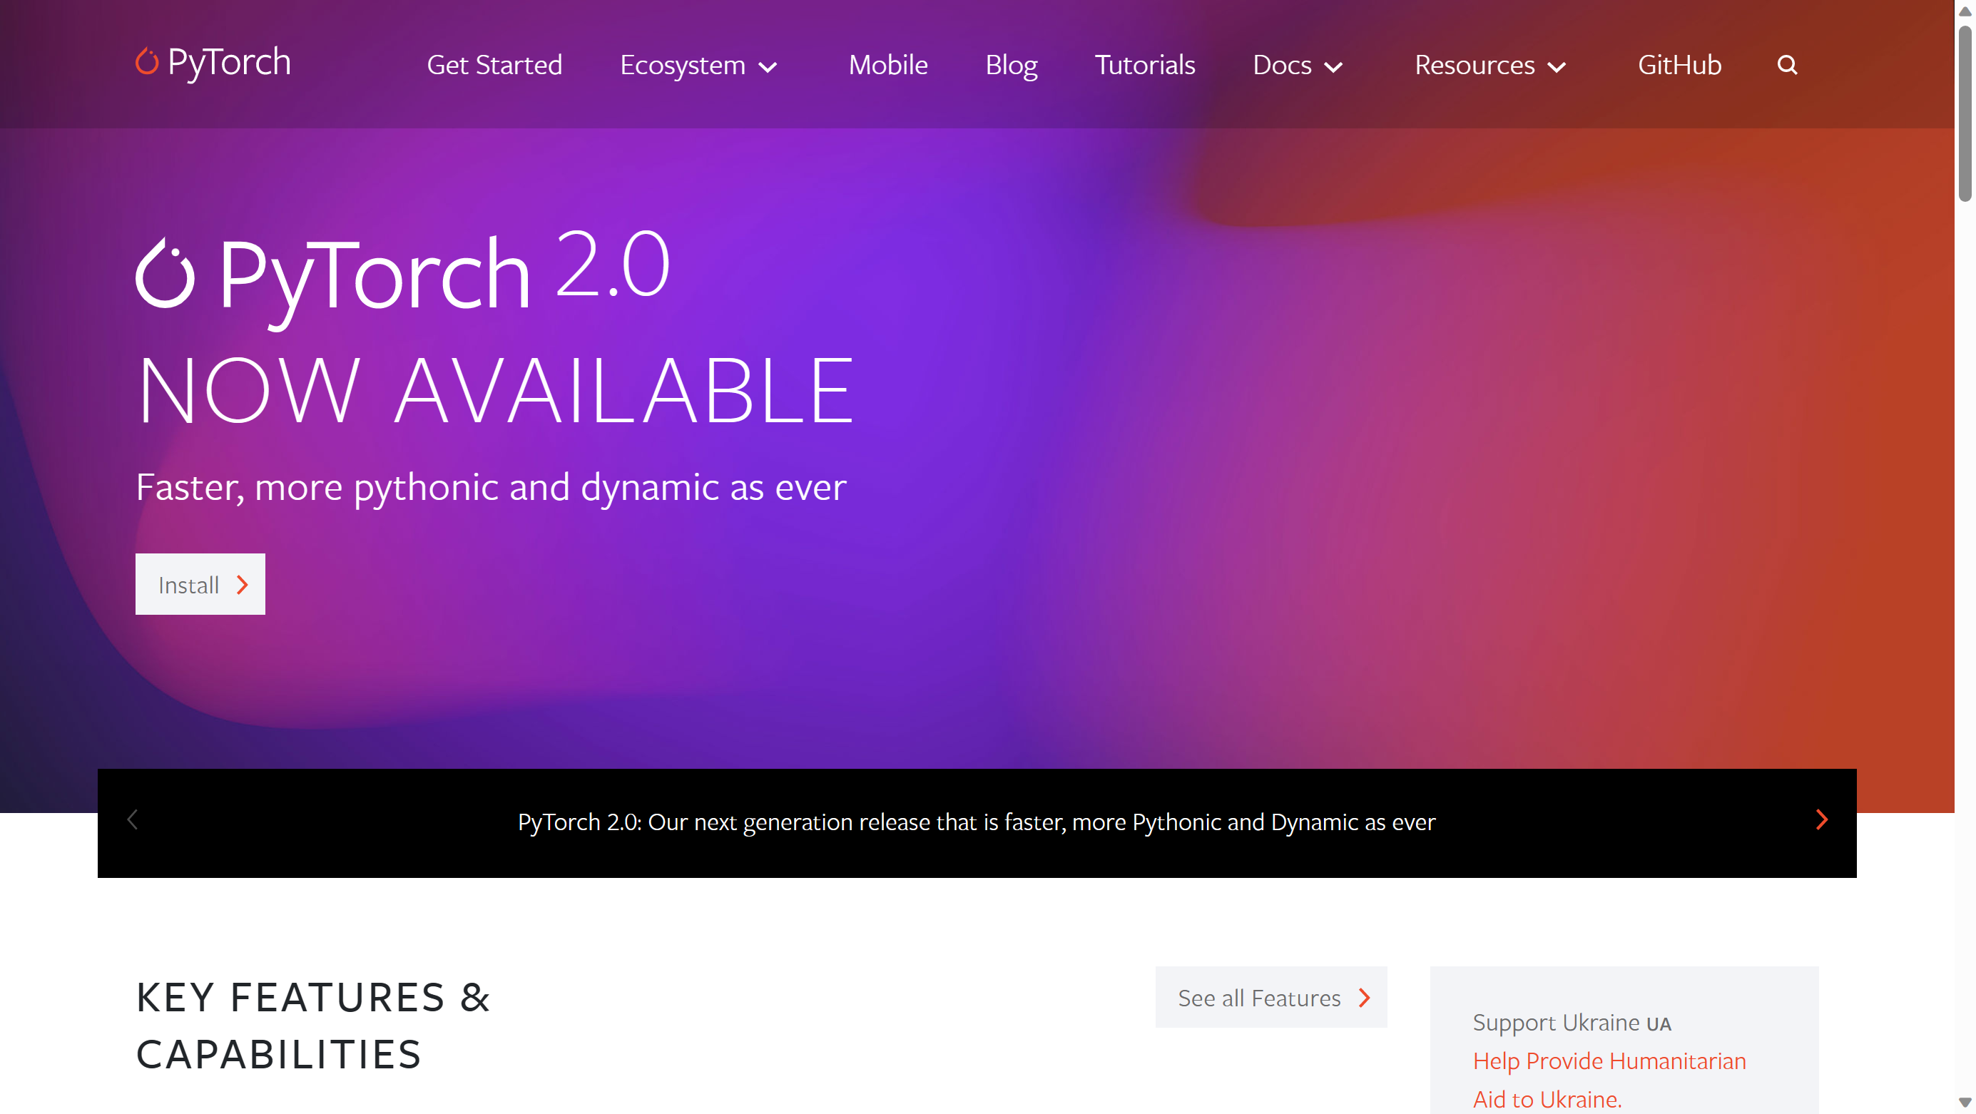Click the scrollbar up arrow

pyautogui.click(x=1965, y=10)
